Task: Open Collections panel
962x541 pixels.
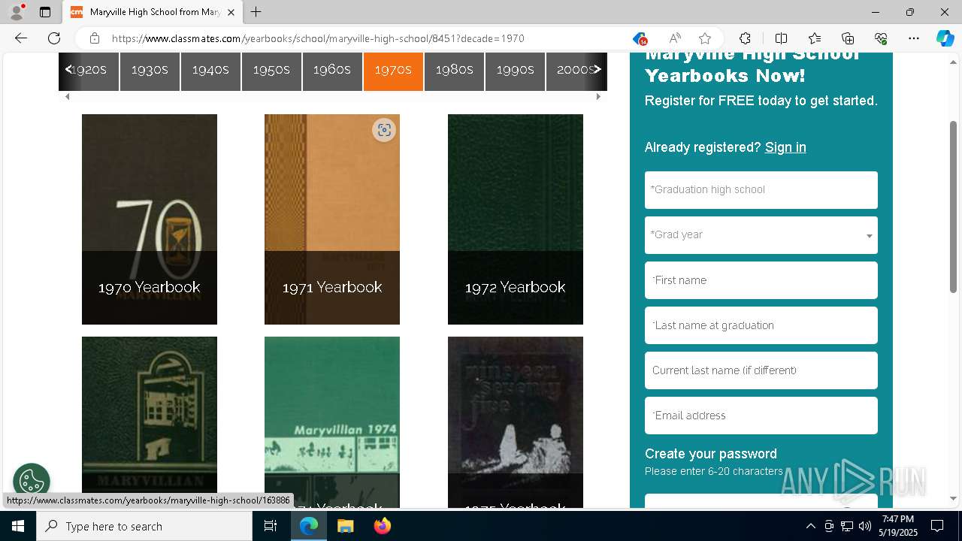Action: click(x=848, y=38)
